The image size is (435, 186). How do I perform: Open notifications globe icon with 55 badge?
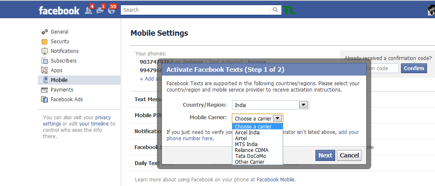click(x=112, y=10)
